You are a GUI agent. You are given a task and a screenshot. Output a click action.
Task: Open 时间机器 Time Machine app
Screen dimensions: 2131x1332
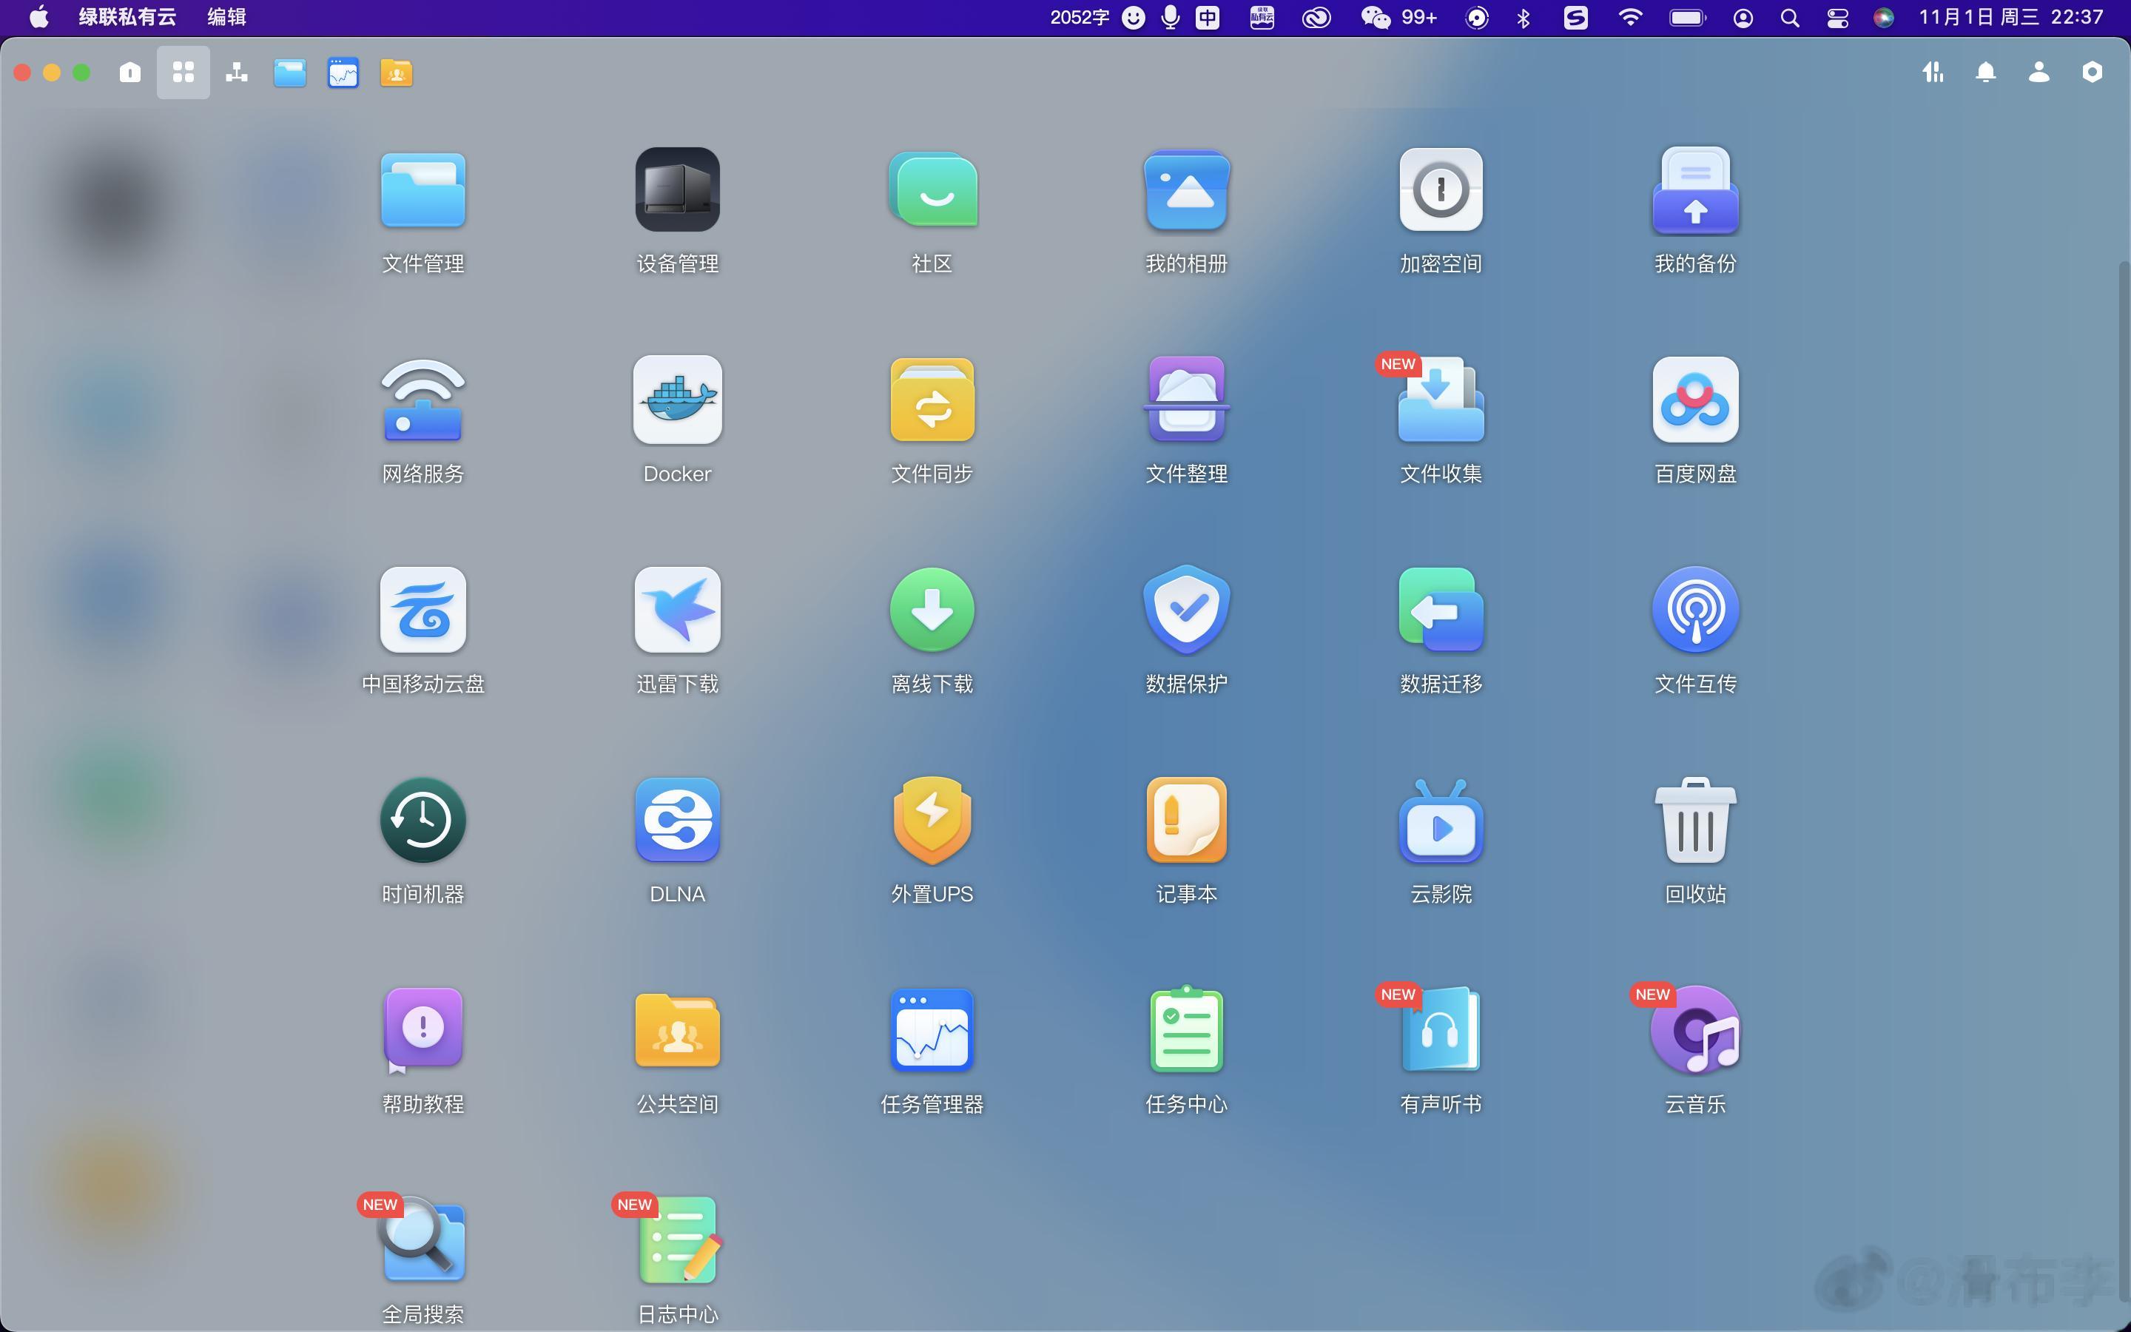click(x=423, y=820)
